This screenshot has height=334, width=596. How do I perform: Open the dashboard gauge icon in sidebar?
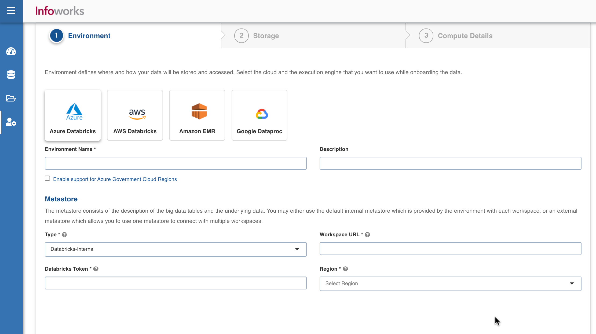tap(11, 51)
